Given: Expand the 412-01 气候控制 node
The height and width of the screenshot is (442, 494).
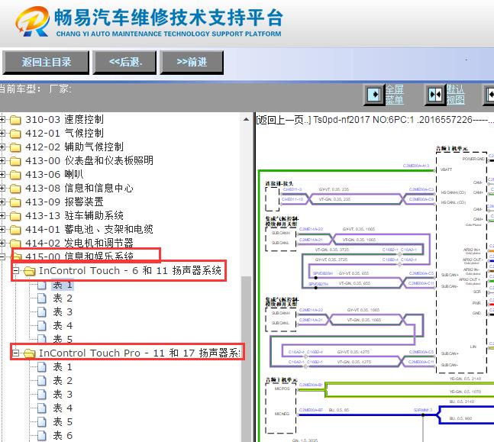Looking at the screenshot, I should (x=2, y=134).
